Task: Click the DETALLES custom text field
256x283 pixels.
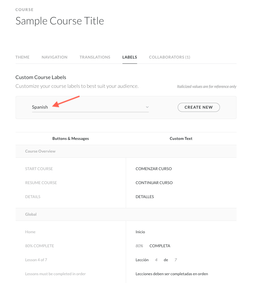Action: pos(145,197)
